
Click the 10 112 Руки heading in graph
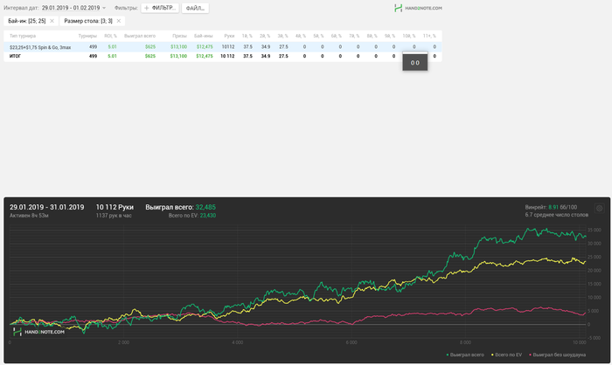pos(115,207)
